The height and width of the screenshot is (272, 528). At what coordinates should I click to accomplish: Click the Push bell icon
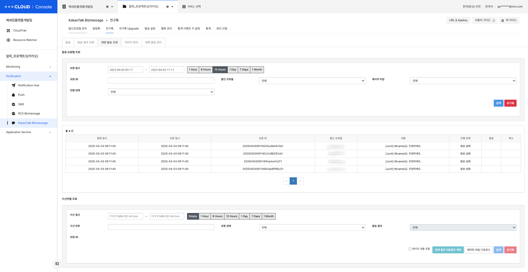pyautogui.click(x=13, y=95)
